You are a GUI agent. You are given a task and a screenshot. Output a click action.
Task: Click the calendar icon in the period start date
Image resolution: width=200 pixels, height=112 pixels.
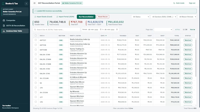[101, 30]
